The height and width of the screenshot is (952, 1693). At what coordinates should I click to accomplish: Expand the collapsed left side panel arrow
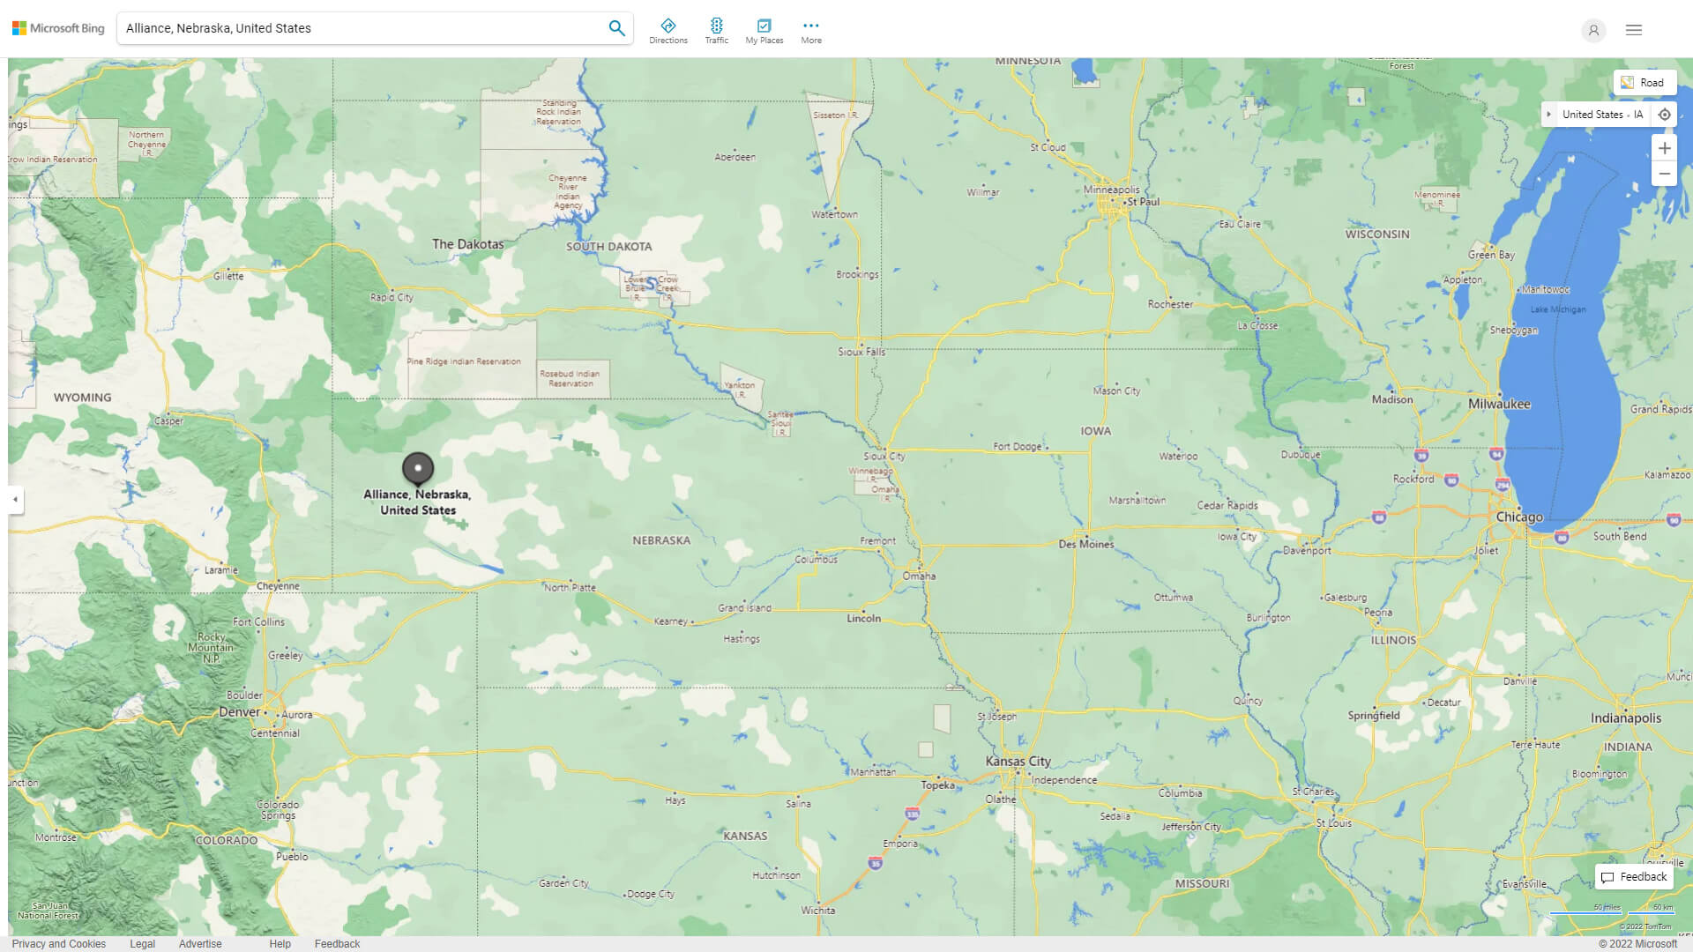14,500
